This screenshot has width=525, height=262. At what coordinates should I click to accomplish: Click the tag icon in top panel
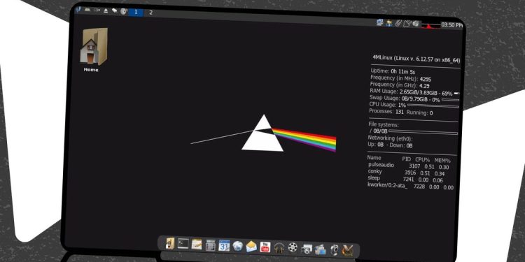[x=114, y=10]
